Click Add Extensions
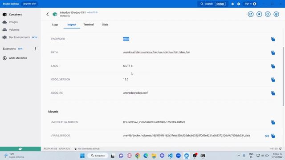The height and width of the screenshot is (160, 285). tap(15, 58)
